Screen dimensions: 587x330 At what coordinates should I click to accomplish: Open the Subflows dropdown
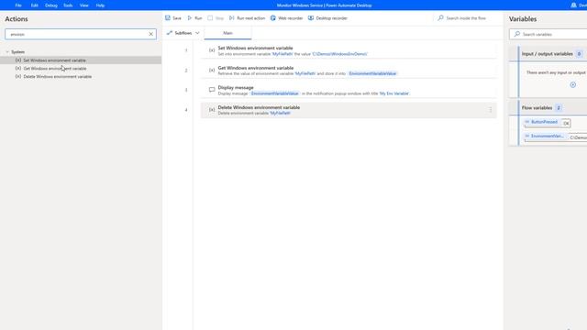(x=197, y=33)
